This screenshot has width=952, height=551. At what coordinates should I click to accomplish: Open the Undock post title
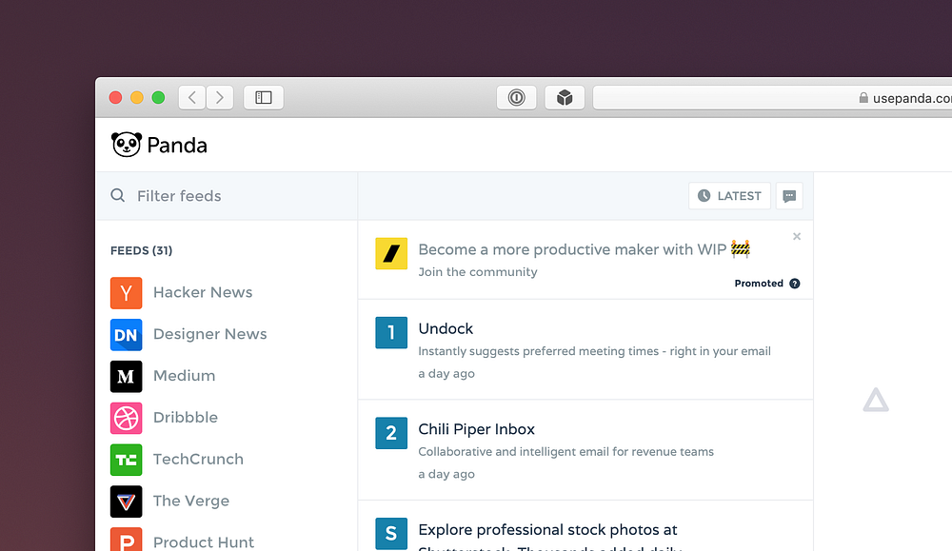click(x=446, y=328)
